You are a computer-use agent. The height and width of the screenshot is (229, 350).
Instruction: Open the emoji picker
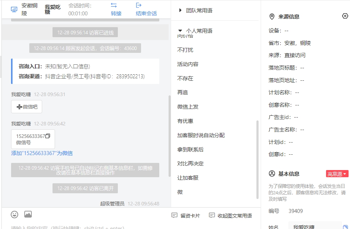tap(15, 214)
